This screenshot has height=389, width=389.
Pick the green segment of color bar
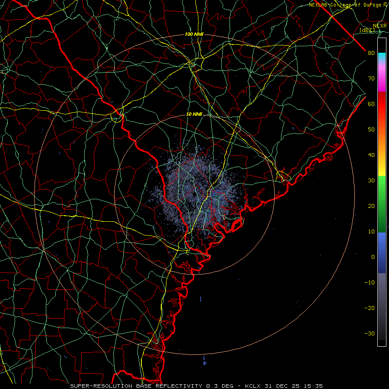pos(382,204)
